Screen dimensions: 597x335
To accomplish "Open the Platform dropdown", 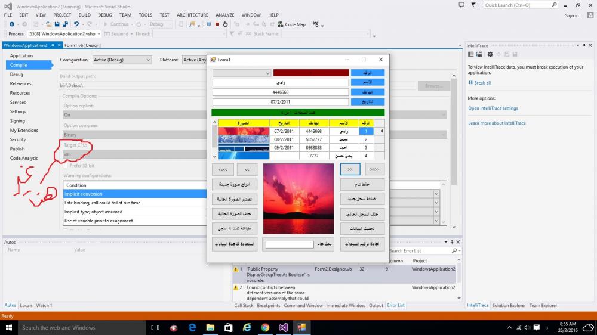I will click(x=194, y=60).
